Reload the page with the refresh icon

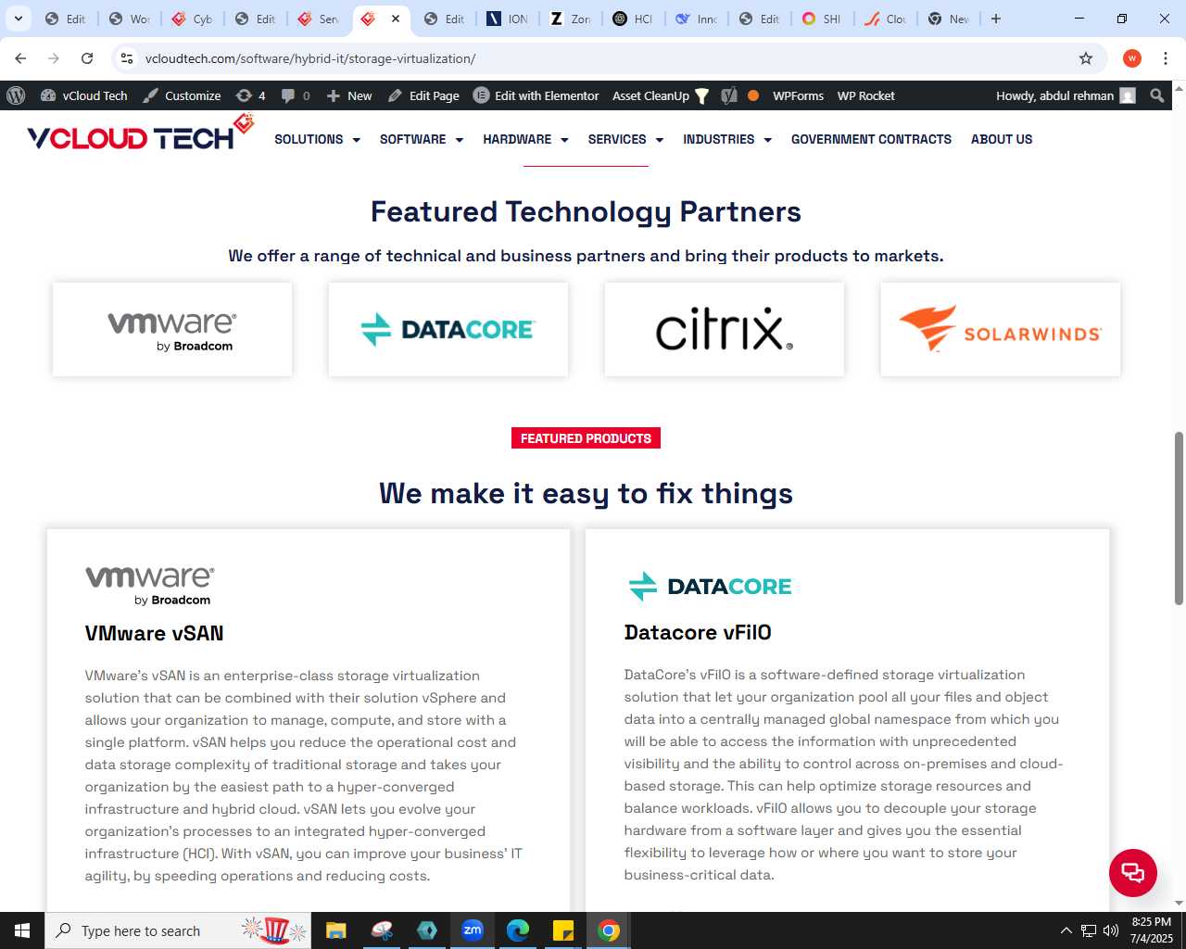(x=87, y=58)
